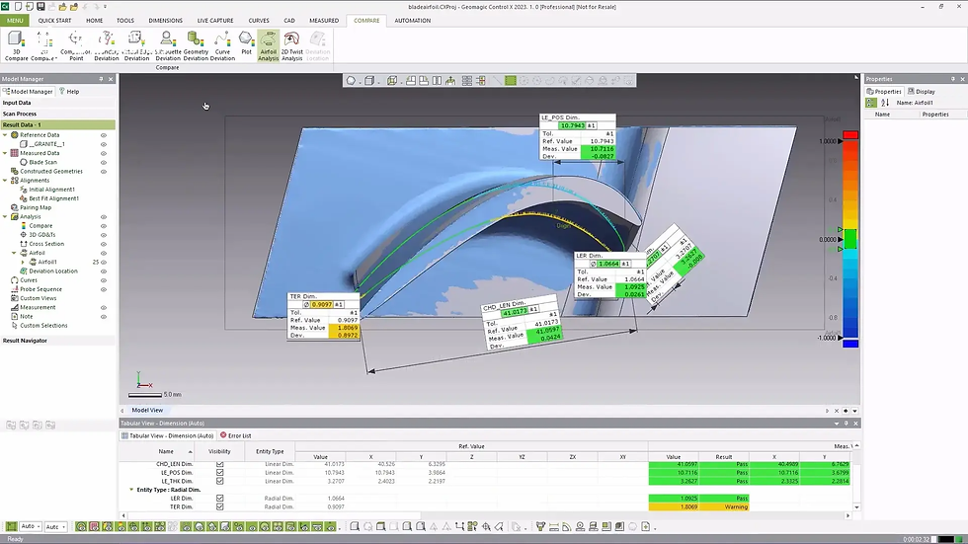Image resolution: width=968 pixels, height=544 pixels.
Task: Open the Display tab in Properties
Action: click(x=922, y=91)
